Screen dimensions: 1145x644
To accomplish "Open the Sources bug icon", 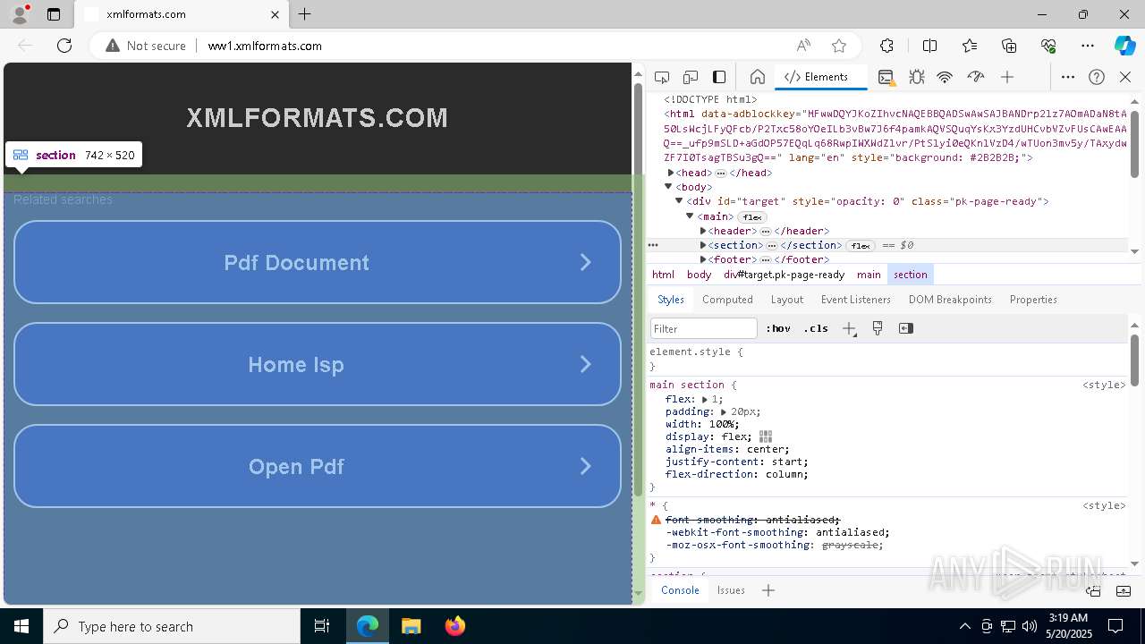I will (917, 77).
